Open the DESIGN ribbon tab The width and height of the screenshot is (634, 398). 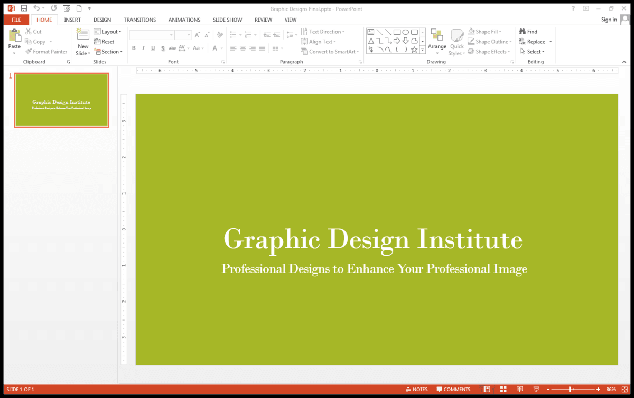(x=102, y=20)
